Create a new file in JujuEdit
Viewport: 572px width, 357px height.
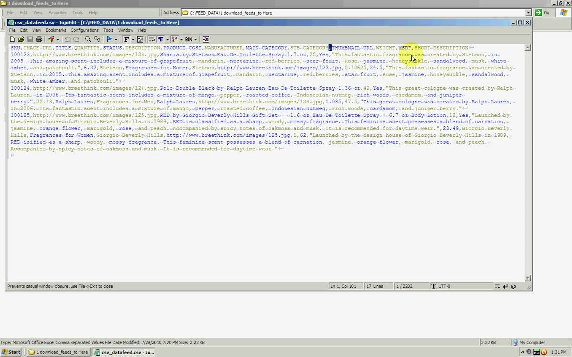click(12, 39)
